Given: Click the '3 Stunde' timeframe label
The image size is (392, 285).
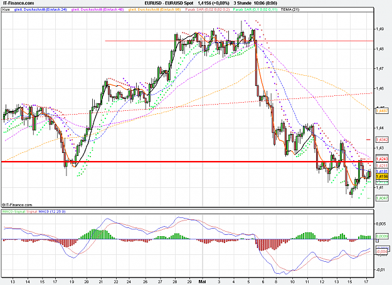Looking at the screenshot, I should coord(242,3).
